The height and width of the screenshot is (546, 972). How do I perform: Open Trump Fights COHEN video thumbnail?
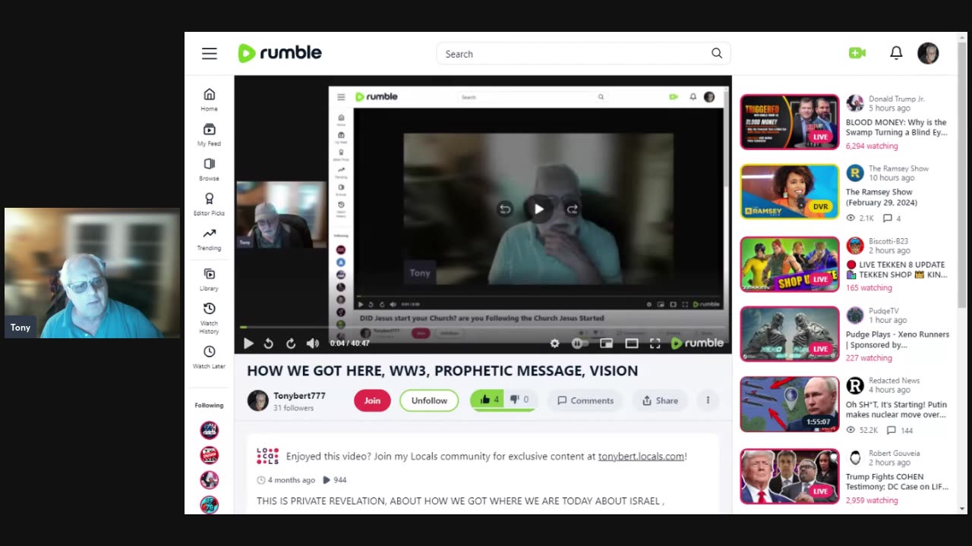[790, 476]
